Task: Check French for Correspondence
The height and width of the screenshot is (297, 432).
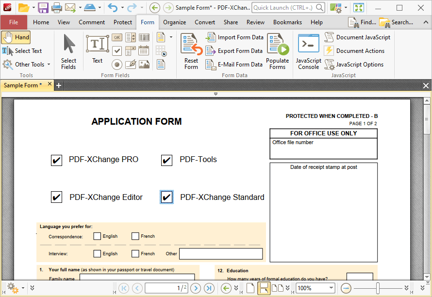Action: [135, 236]
